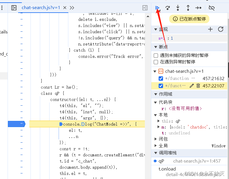Delete breakpoint 457:22107 trash icon

(198, 86)
